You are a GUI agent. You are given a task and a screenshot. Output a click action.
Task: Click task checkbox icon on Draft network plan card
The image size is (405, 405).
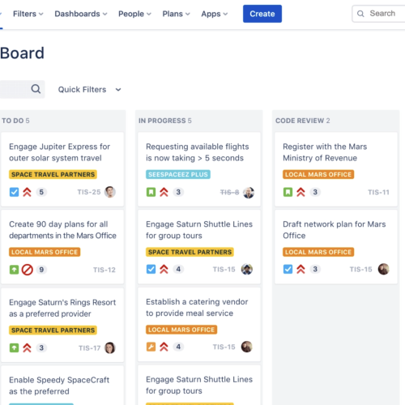(288, 269)
